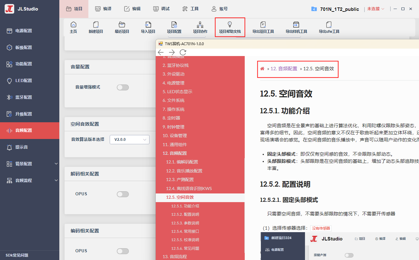Go back in the help viewer

(x=161, y=52)
